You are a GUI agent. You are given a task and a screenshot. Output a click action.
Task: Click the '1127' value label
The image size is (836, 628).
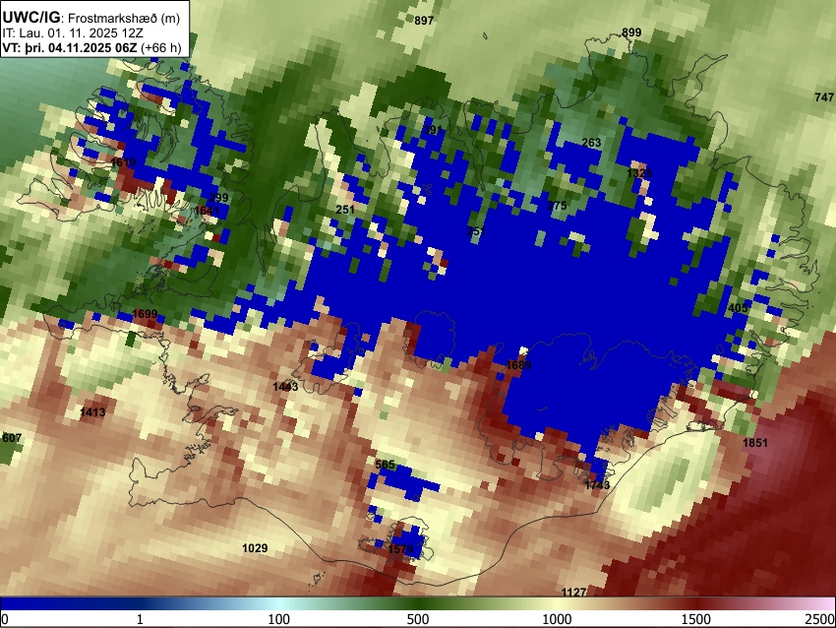click(573, 592)
